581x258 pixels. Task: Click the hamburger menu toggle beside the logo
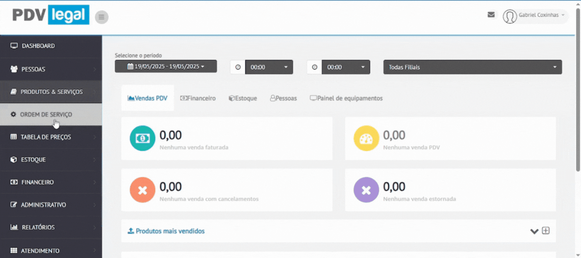click(x=101, y=17)
